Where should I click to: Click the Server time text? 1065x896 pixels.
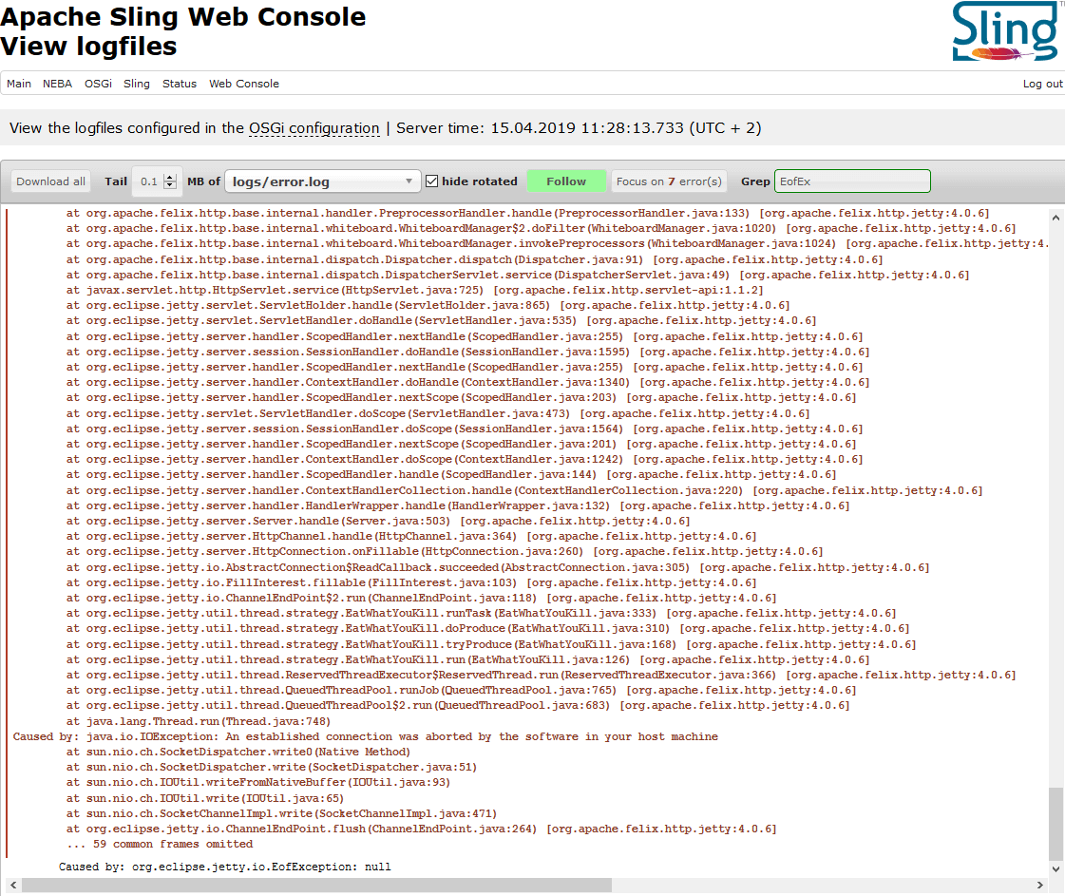(579, 128)
